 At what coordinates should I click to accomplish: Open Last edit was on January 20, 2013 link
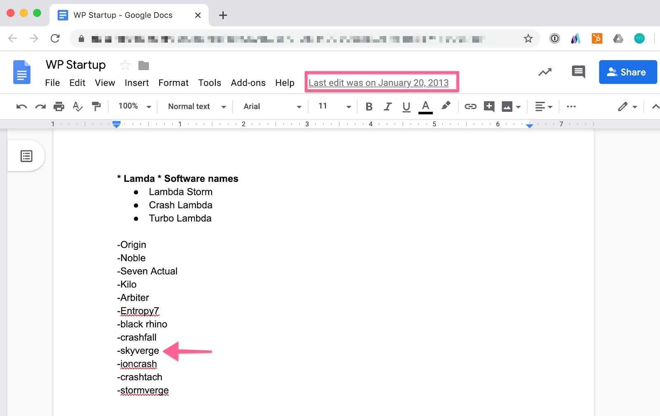point(379,83)
